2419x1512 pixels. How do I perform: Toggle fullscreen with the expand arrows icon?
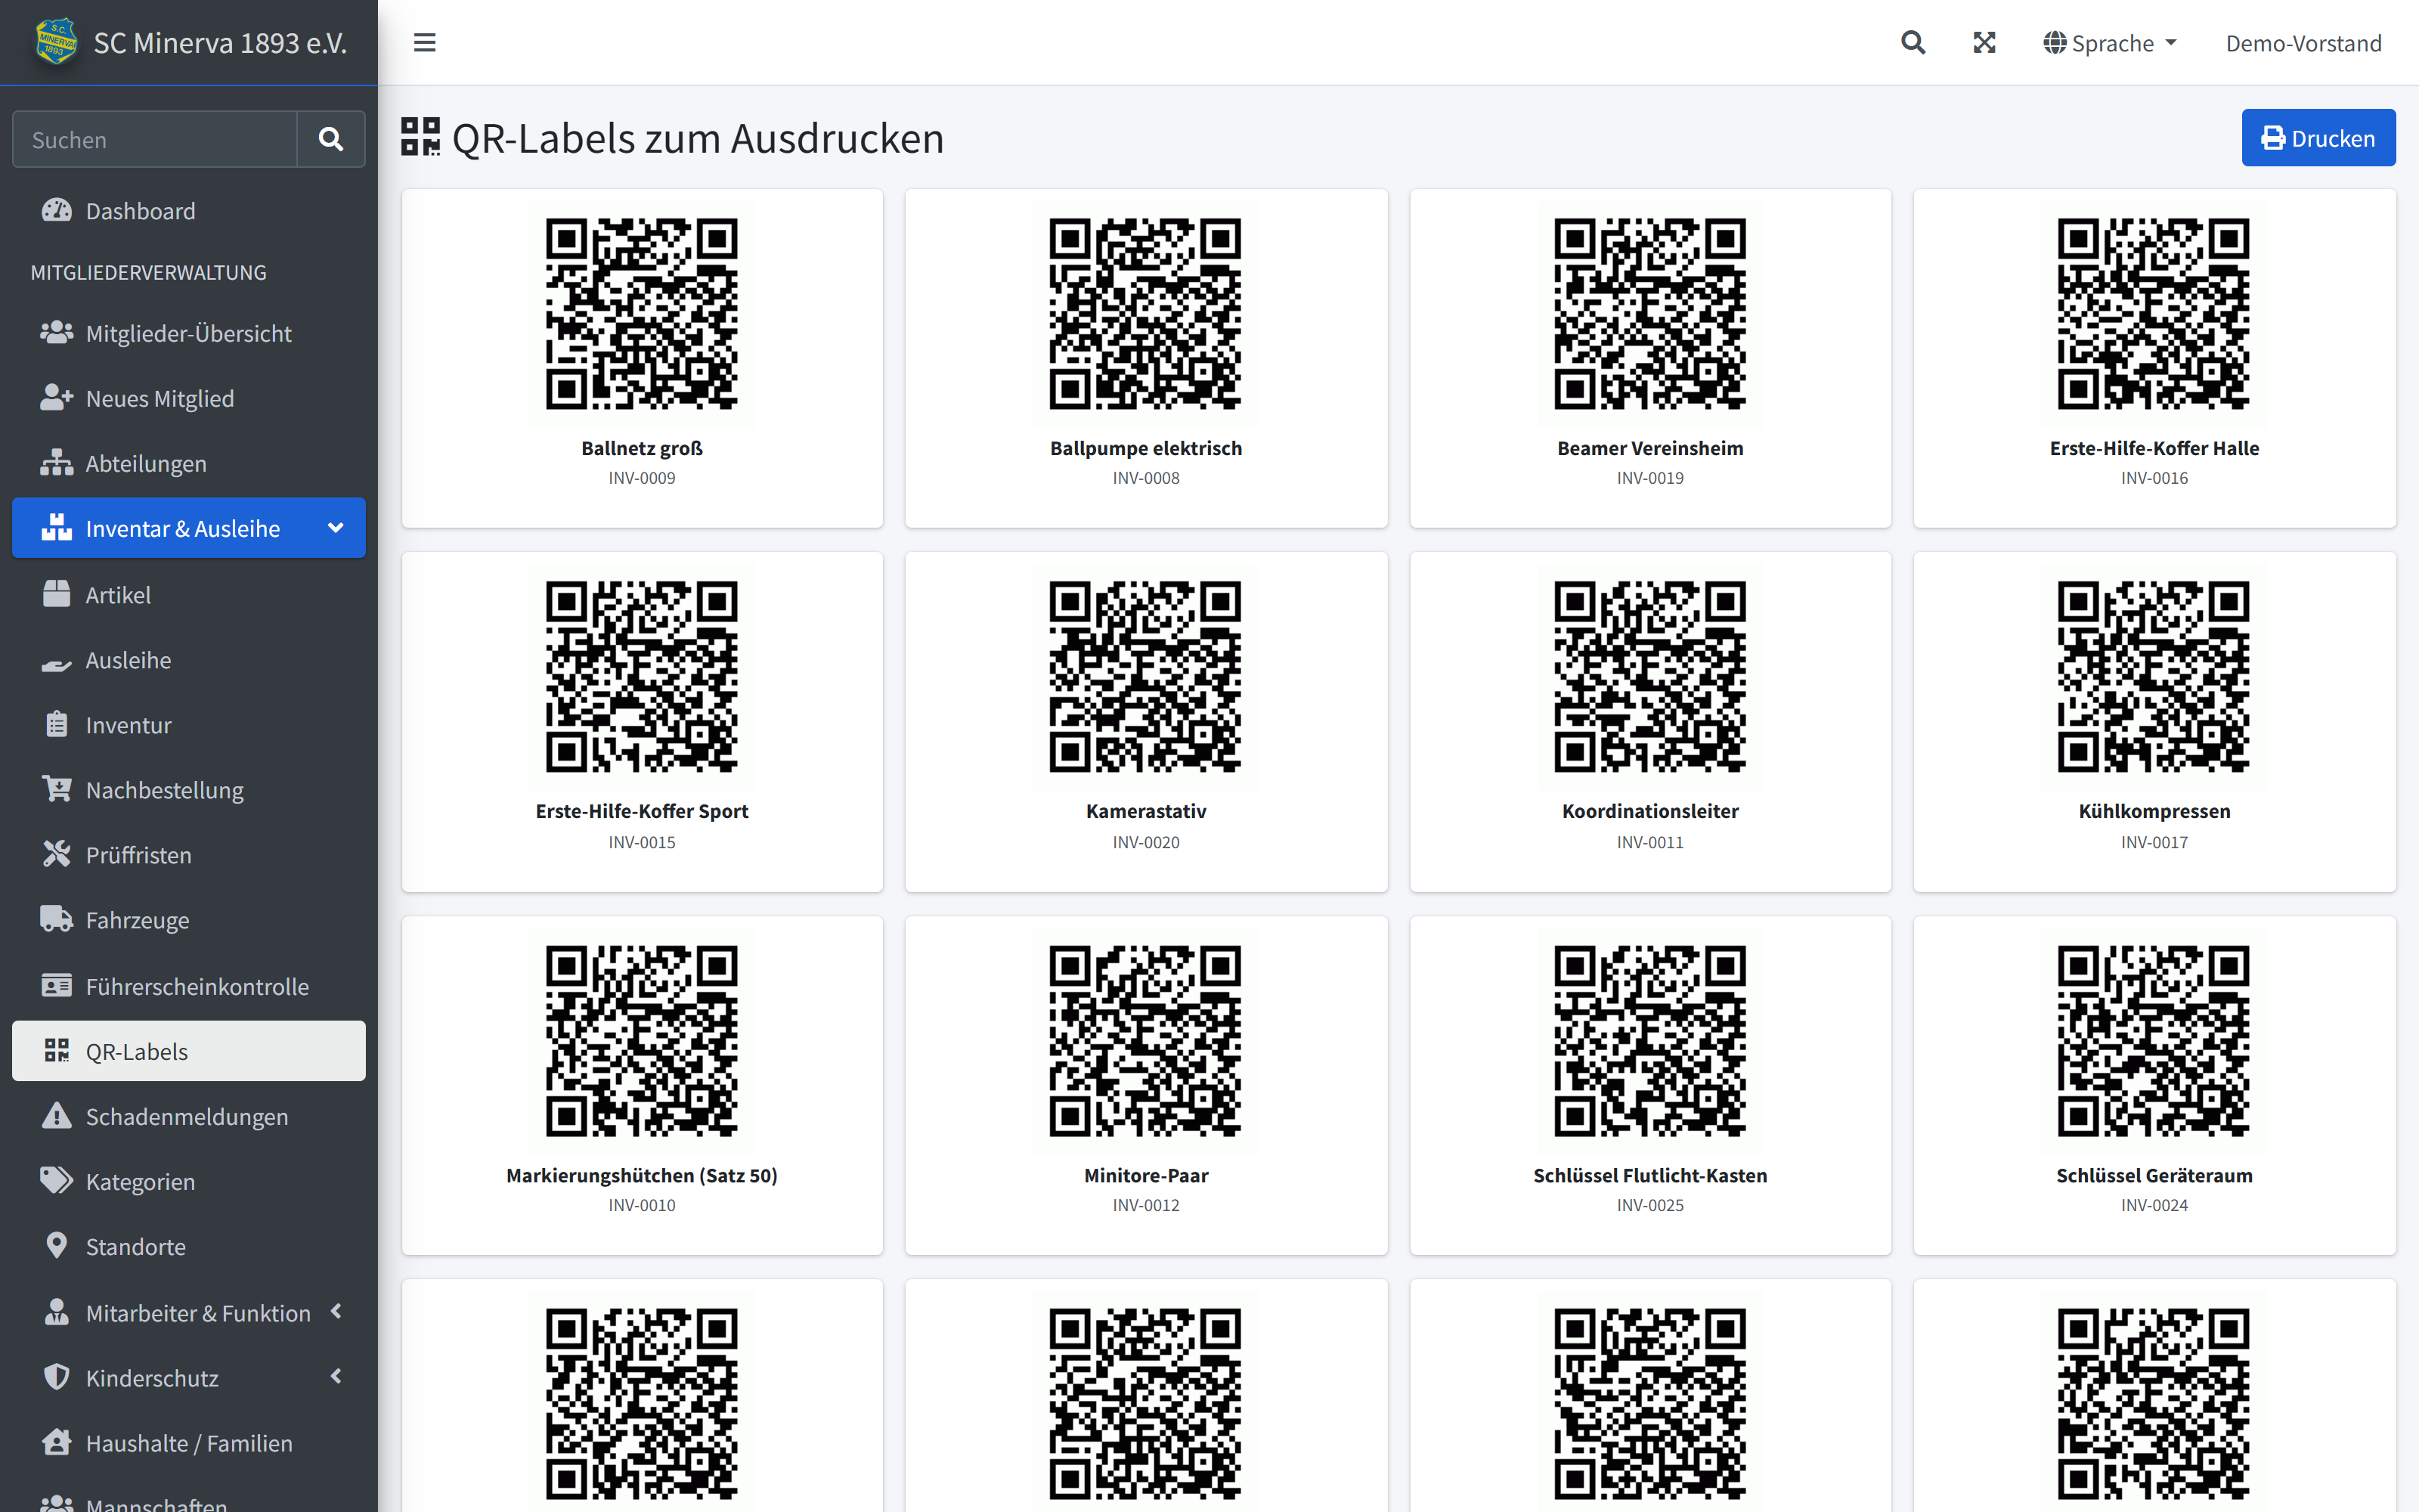[x=1984, y=43]
